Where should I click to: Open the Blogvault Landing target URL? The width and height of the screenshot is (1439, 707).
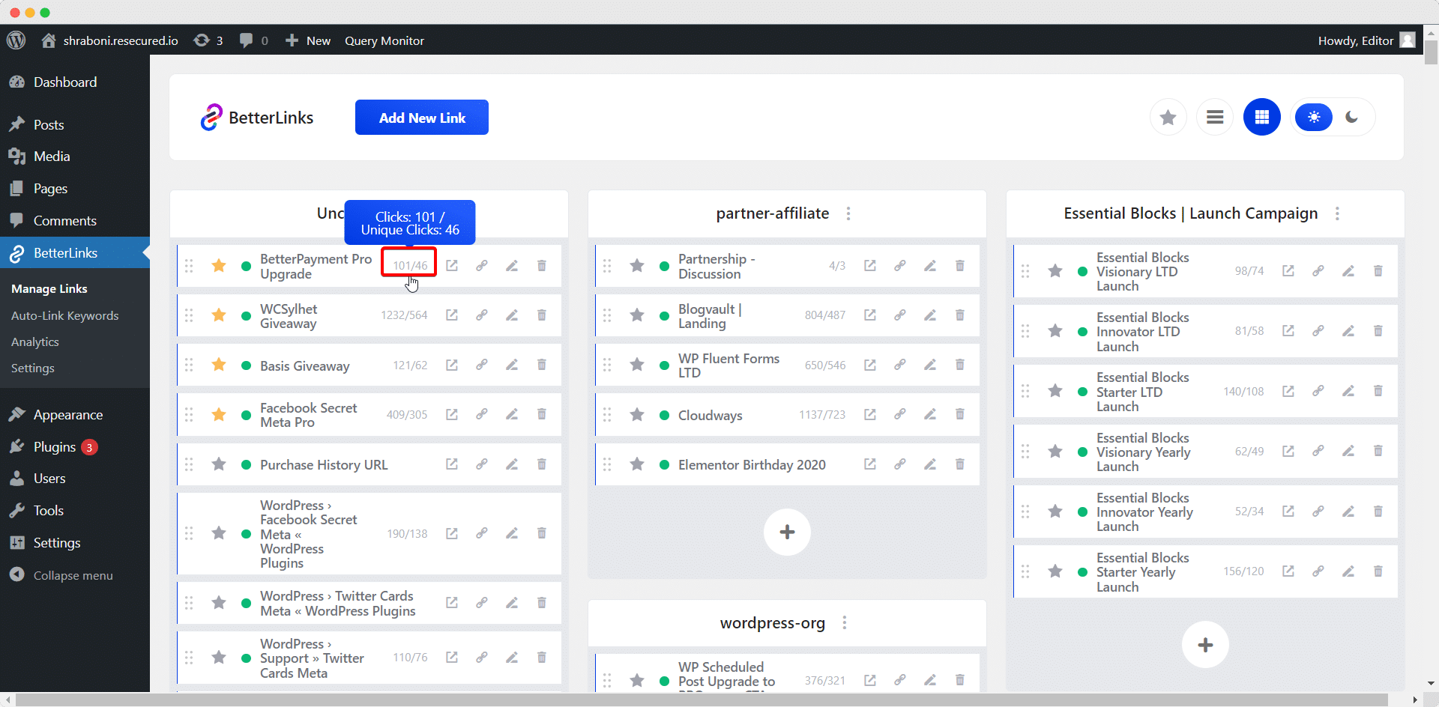[x=869, y=315]
